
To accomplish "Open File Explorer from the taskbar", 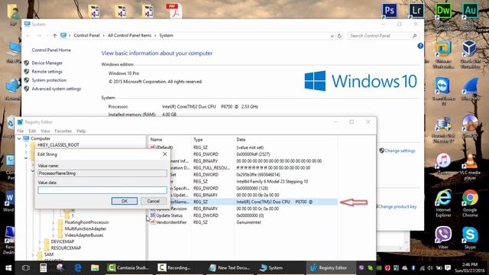I will point(95,268).
